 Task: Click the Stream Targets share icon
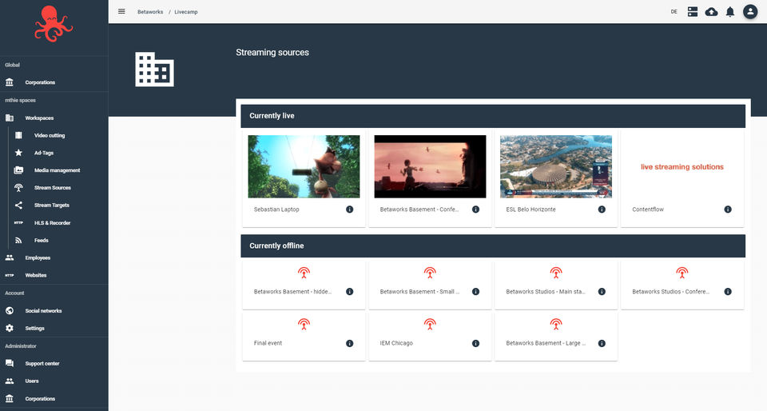18,205
